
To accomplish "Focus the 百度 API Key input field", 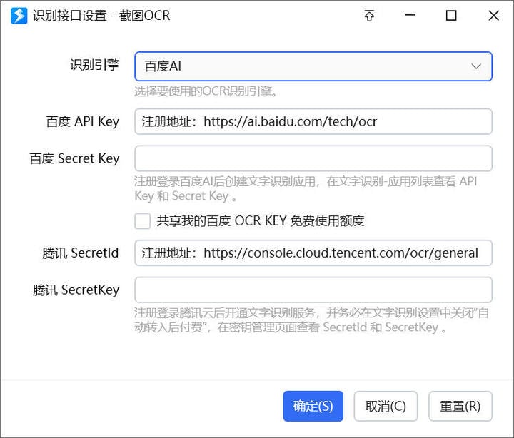I will (313, 121).
